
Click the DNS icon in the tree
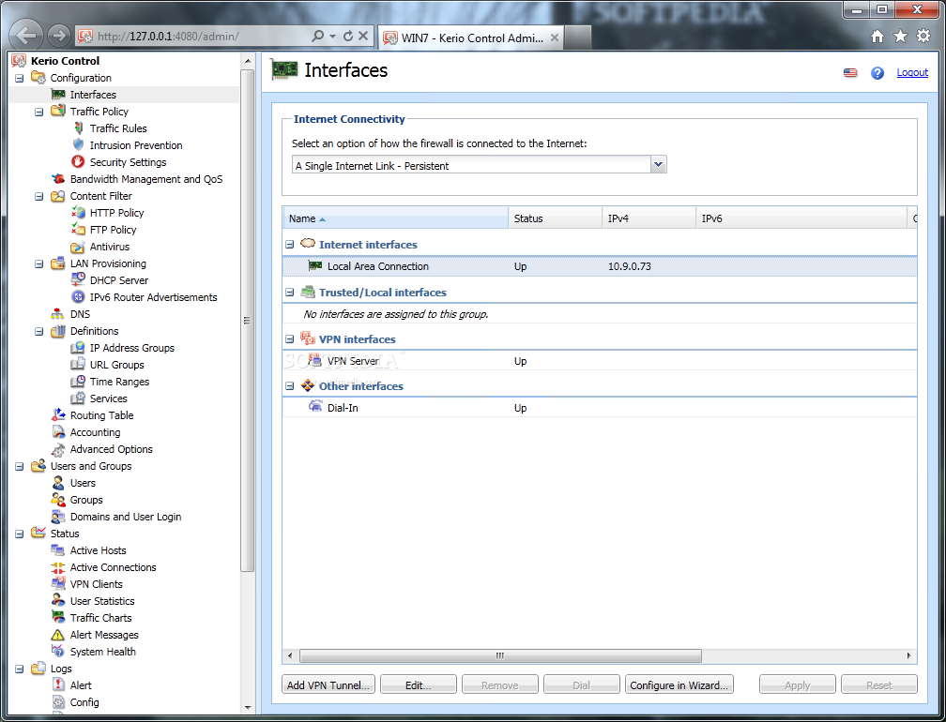(58, 313)
